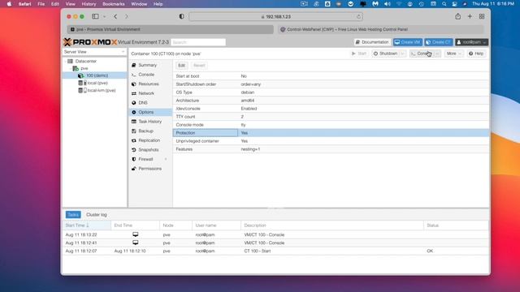Click the Revert button

[199, 65]
